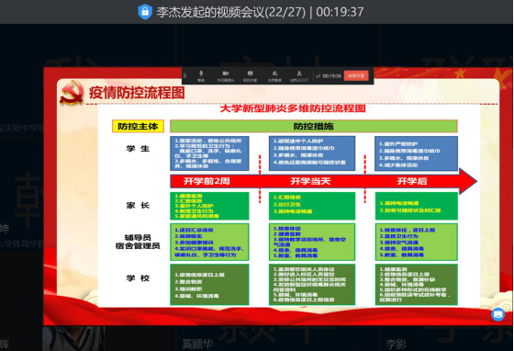Click the green 防控措施 header bar

(313, 126)
